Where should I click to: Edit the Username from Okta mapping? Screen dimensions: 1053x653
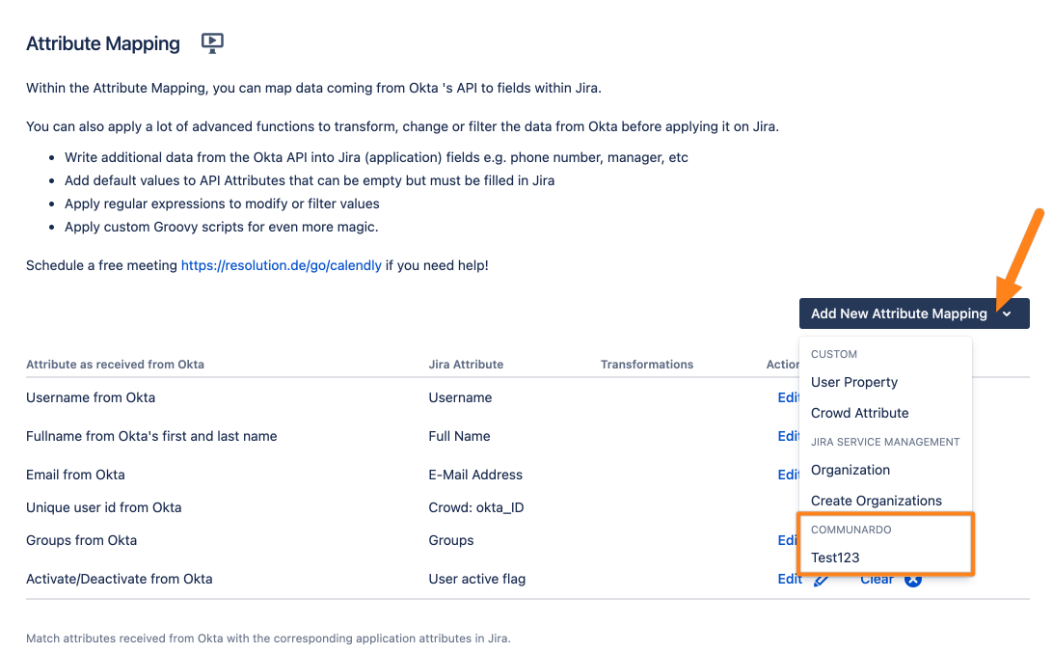[788, 397]
